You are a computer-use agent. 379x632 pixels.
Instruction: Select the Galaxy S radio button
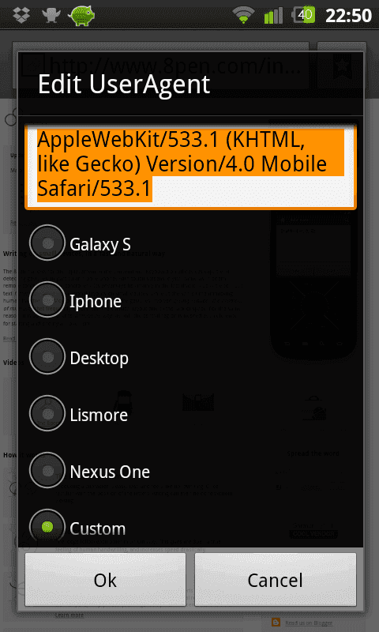click(x=47, y=243)
